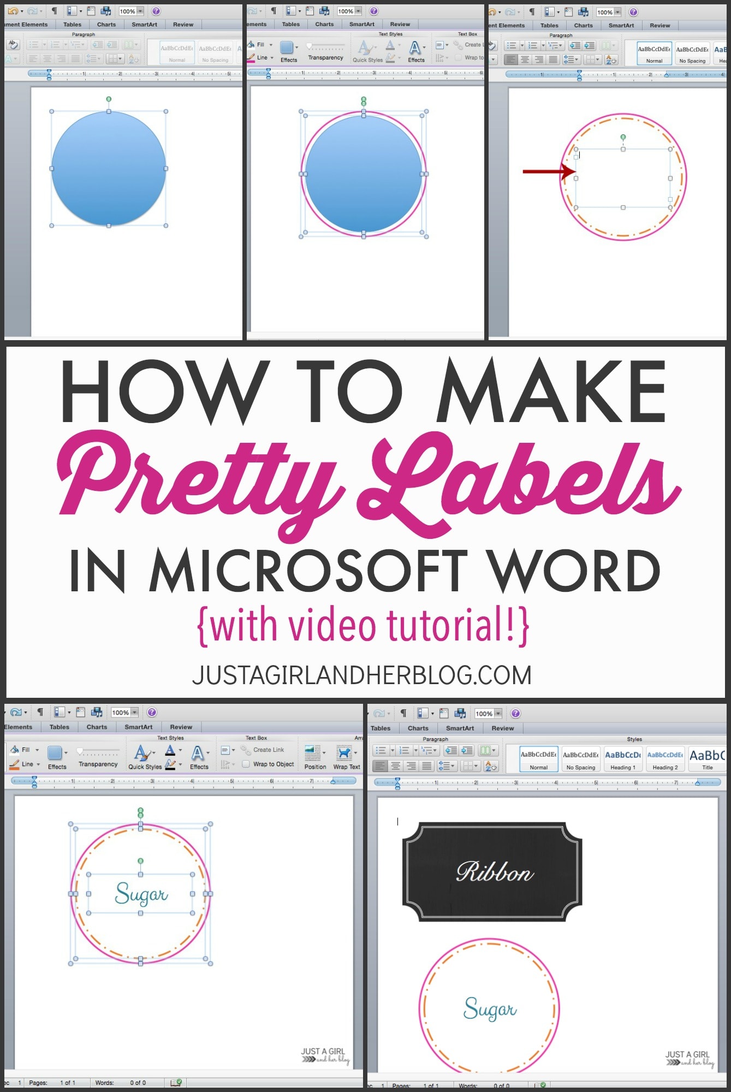The image size is (731, 1092).
Task: Click left indent ruler marker in Sugar label window
Action: [x=34, y=782]
